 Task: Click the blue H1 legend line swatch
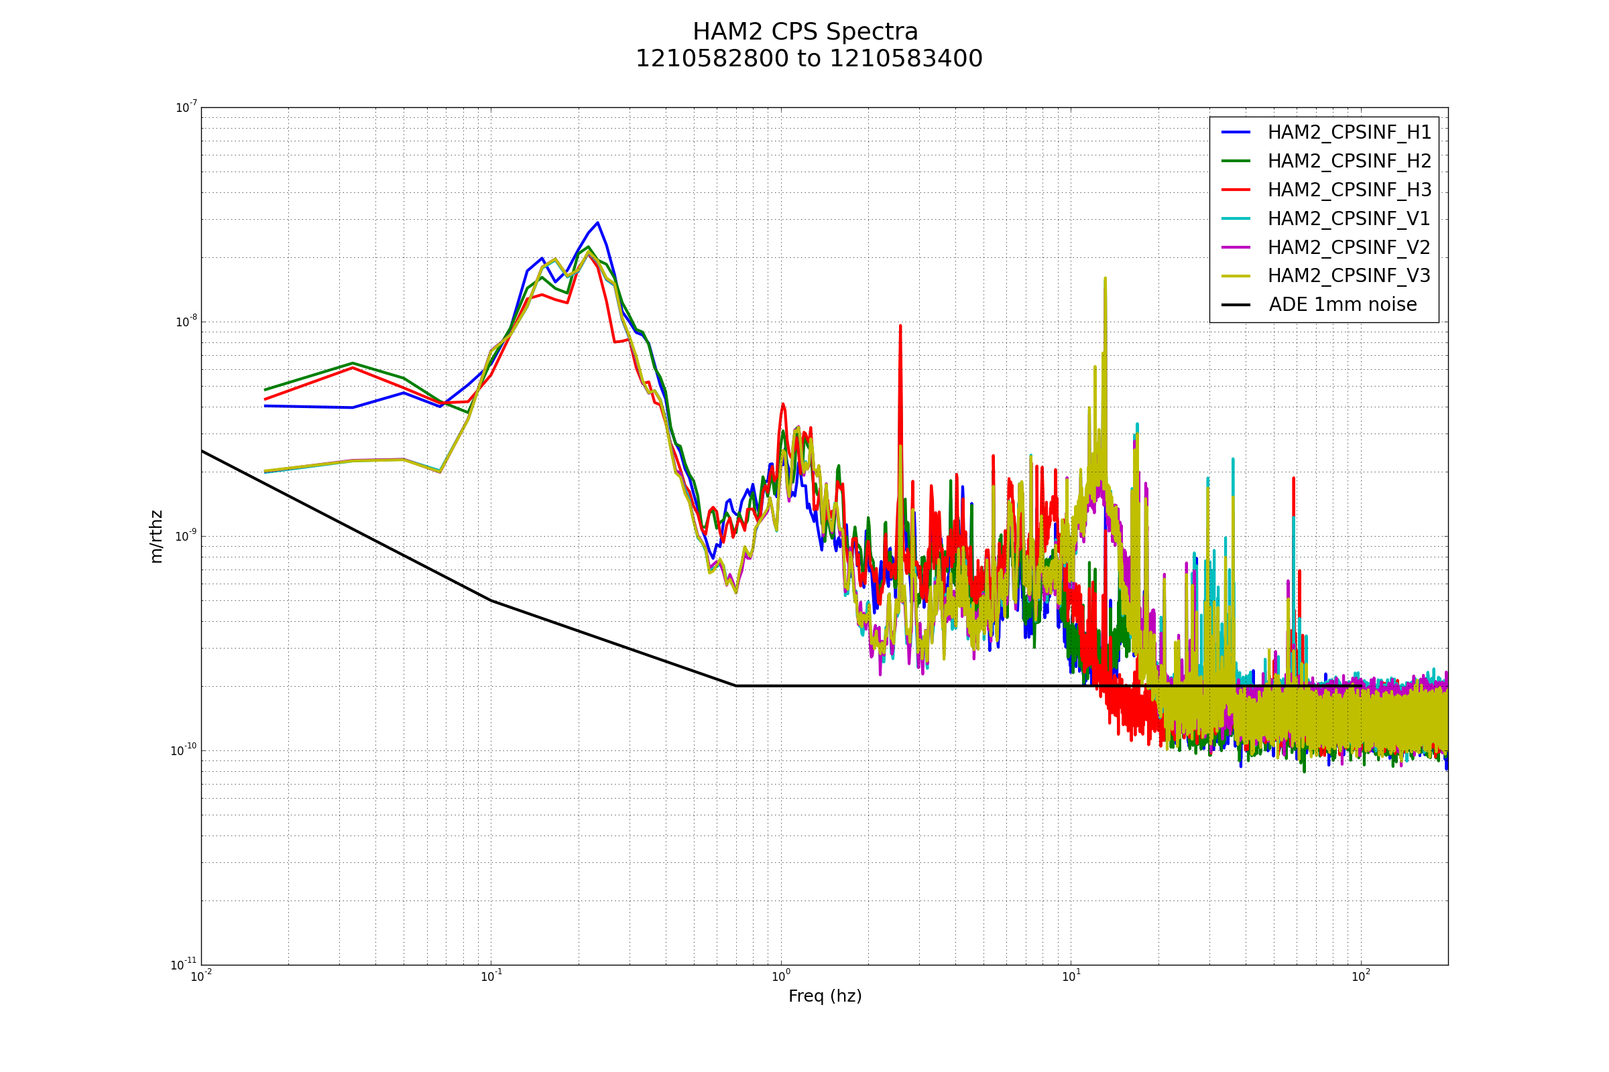click(1236, 132)
